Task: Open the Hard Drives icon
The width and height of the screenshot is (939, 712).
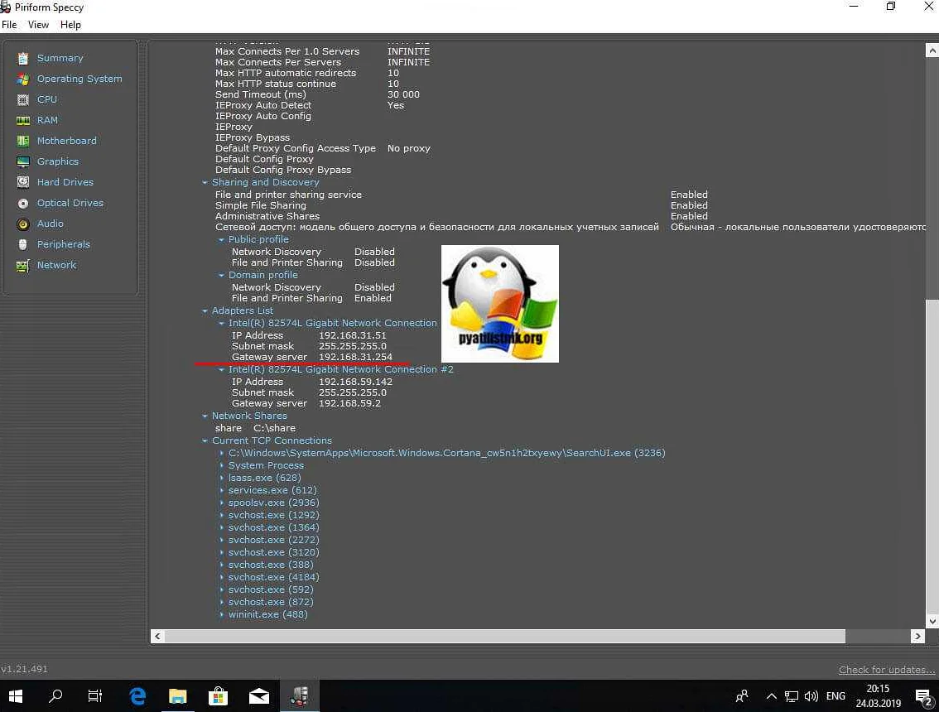Action: (x=22, y=182)
